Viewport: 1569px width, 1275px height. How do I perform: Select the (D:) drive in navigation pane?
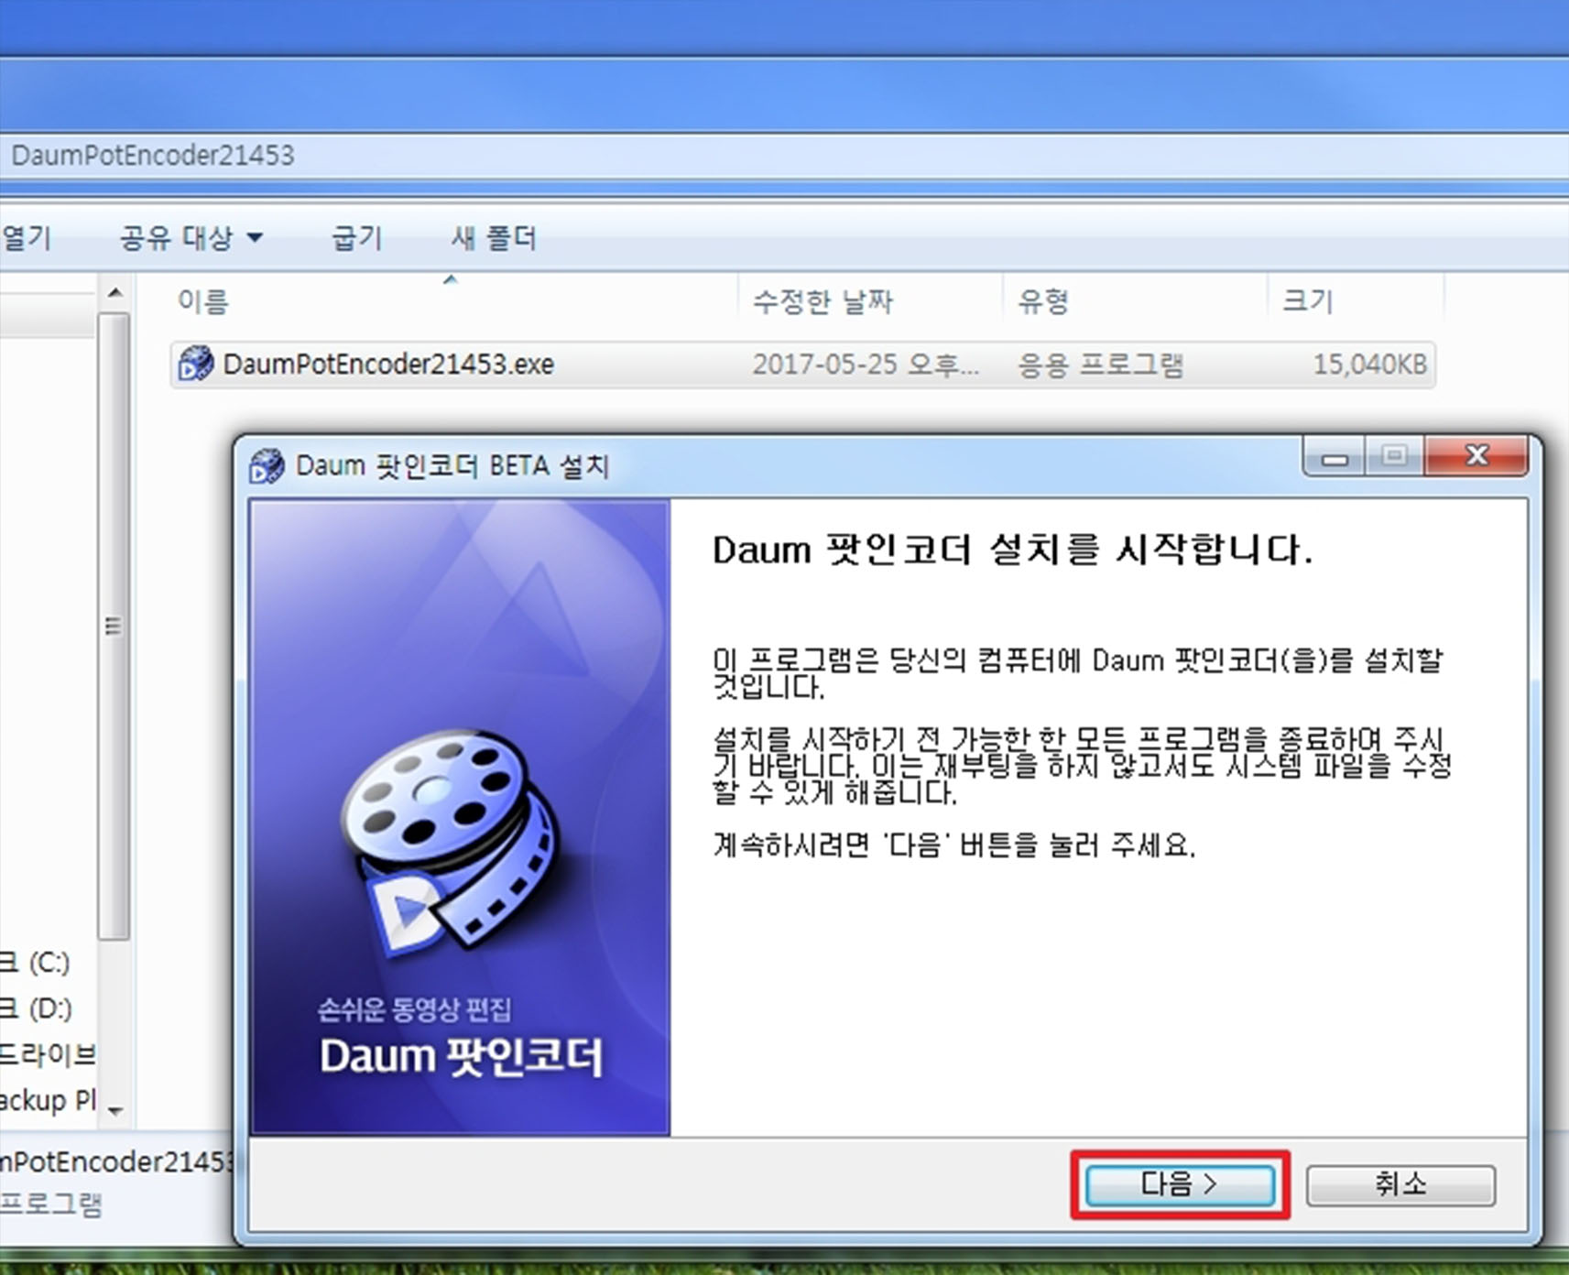tap(37, 1008)
